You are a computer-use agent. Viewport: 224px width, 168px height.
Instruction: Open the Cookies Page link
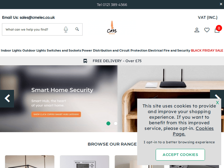(193, 131)
